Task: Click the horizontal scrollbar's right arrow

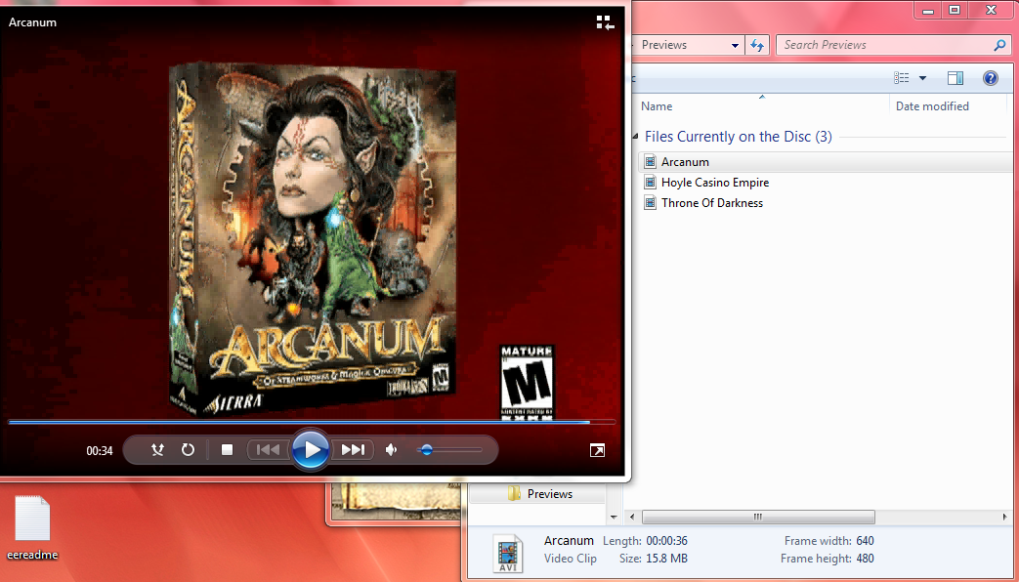Action: pyautogui.click(x=1005, y=517)
